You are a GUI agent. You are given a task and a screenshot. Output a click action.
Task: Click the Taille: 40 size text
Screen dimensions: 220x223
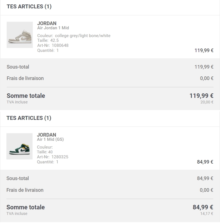click(x=45, y=152)
